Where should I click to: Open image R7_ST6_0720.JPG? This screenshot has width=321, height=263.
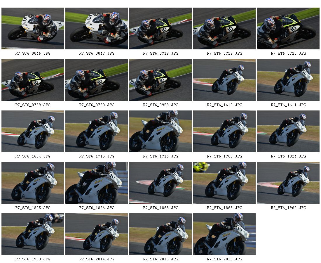(x=288, y=29)
